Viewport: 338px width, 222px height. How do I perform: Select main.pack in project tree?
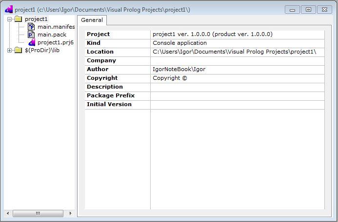coord(52,35)
